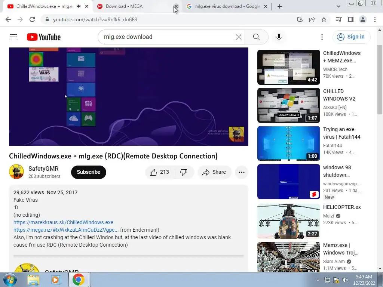
Task: Open media control icon in Chrome toolbar
Action: pyautogui.click(x=338, y=19)
